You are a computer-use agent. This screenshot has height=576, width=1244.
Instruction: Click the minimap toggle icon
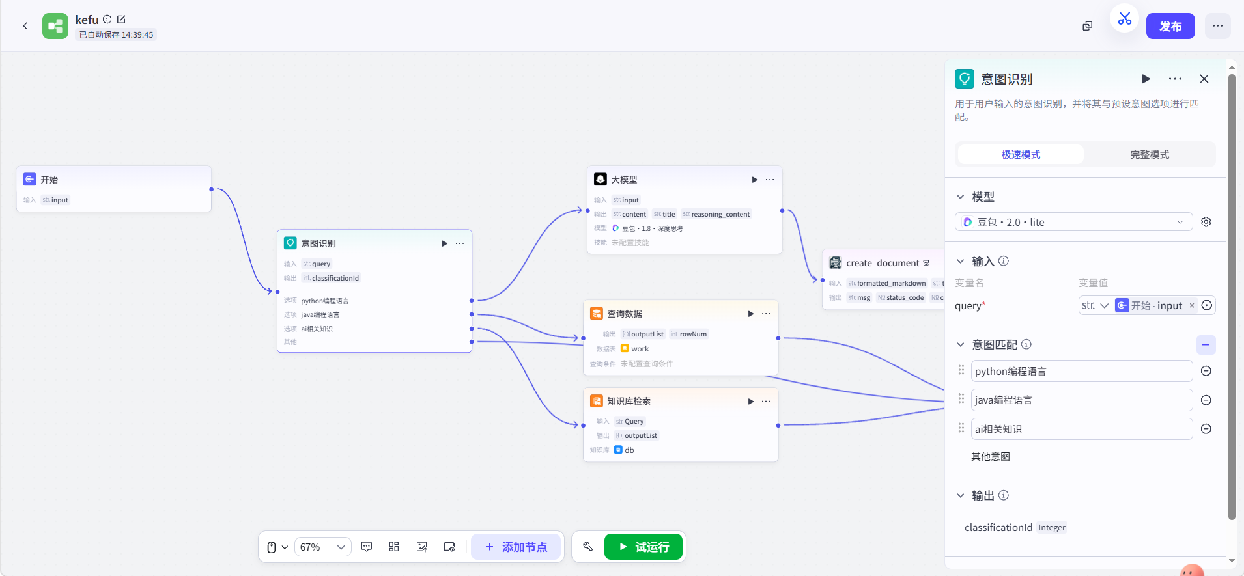pyautogui.click(x=449, y=547)
